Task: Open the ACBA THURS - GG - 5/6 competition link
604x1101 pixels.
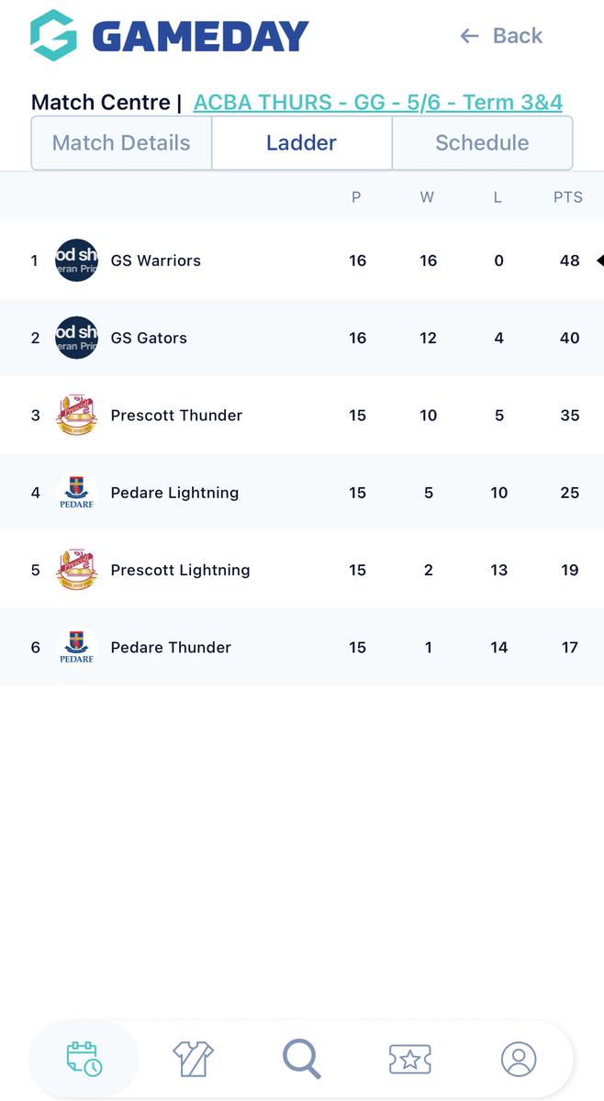Action: pyautogui.click(x=377, y=102)
